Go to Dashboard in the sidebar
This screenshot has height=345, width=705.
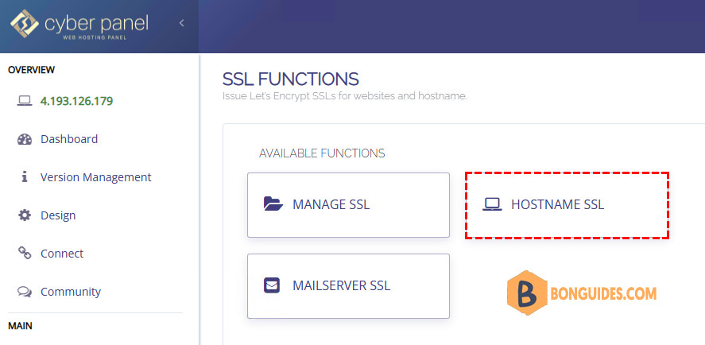69,139
